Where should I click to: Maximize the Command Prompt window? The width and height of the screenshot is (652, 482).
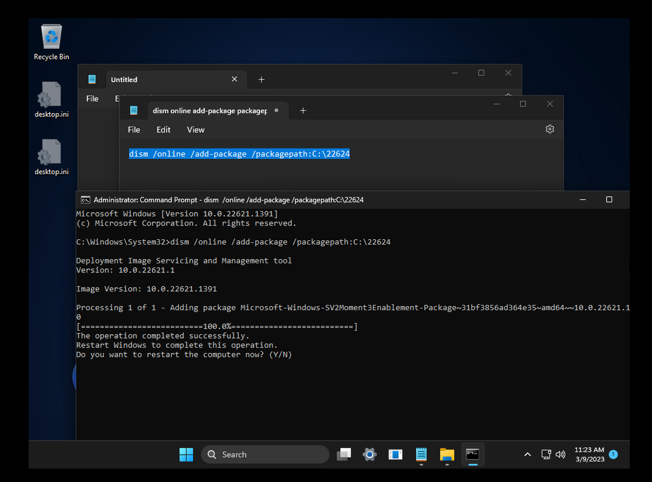click(609, 200)
